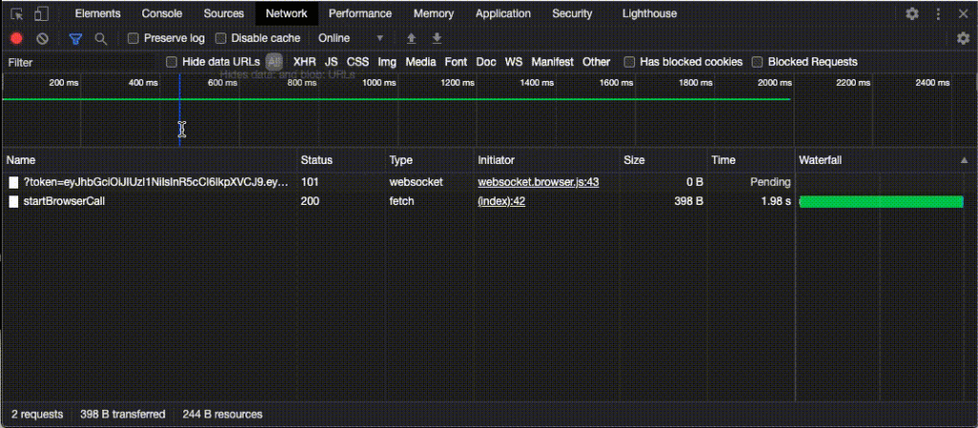Stop recording the network log
The height and width of the screenshot is (428, 978).
click(17, 38)
